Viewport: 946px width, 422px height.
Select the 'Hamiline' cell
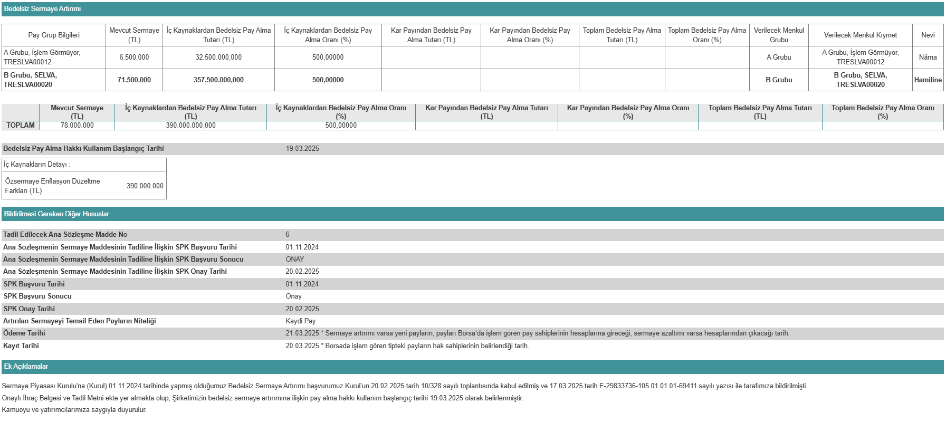click(928, 80)
